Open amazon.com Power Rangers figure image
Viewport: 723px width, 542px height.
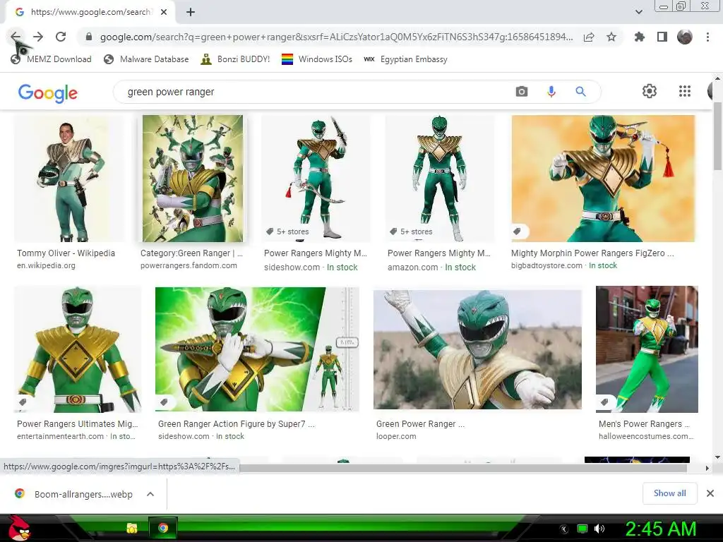[x=439, y=179]
